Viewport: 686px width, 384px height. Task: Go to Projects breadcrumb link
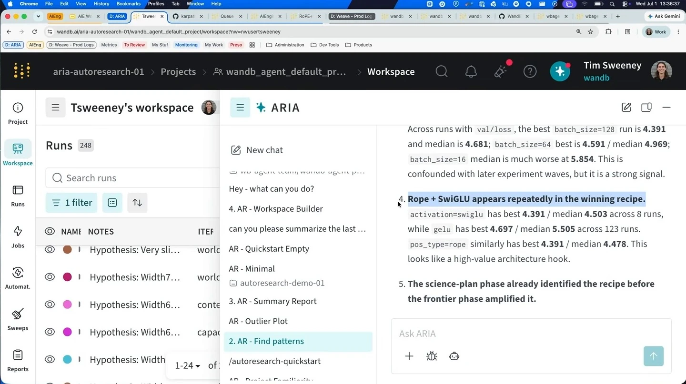(178, 72)
